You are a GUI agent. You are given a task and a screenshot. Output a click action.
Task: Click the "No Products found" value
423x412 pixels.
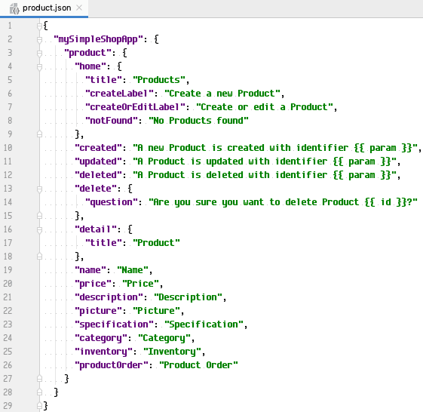tap(198, 121)
